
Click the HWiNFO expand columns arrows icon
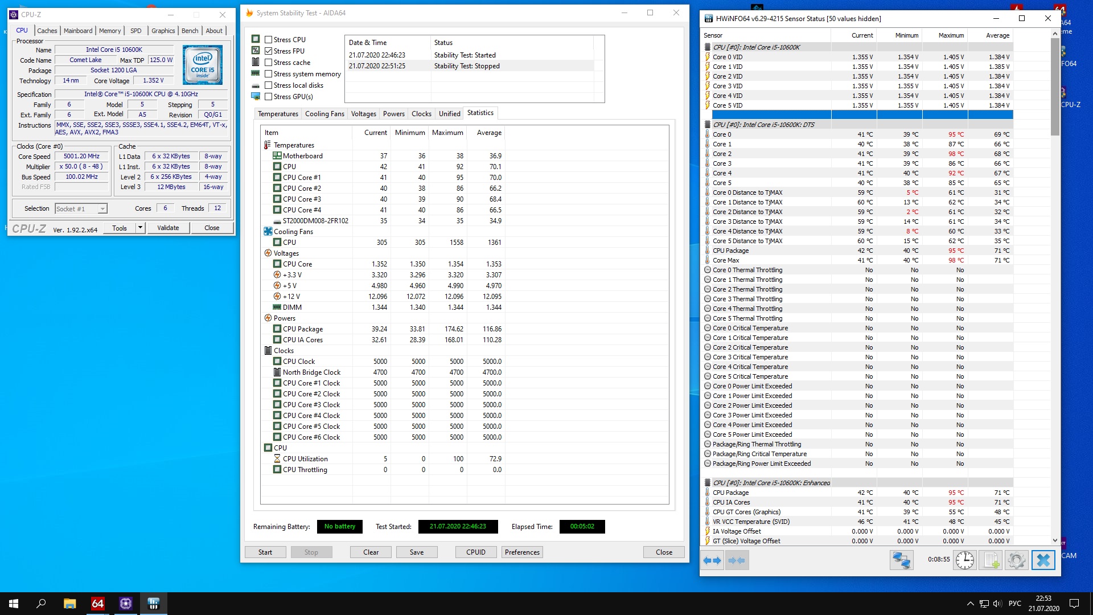click(x=712, y=560)
